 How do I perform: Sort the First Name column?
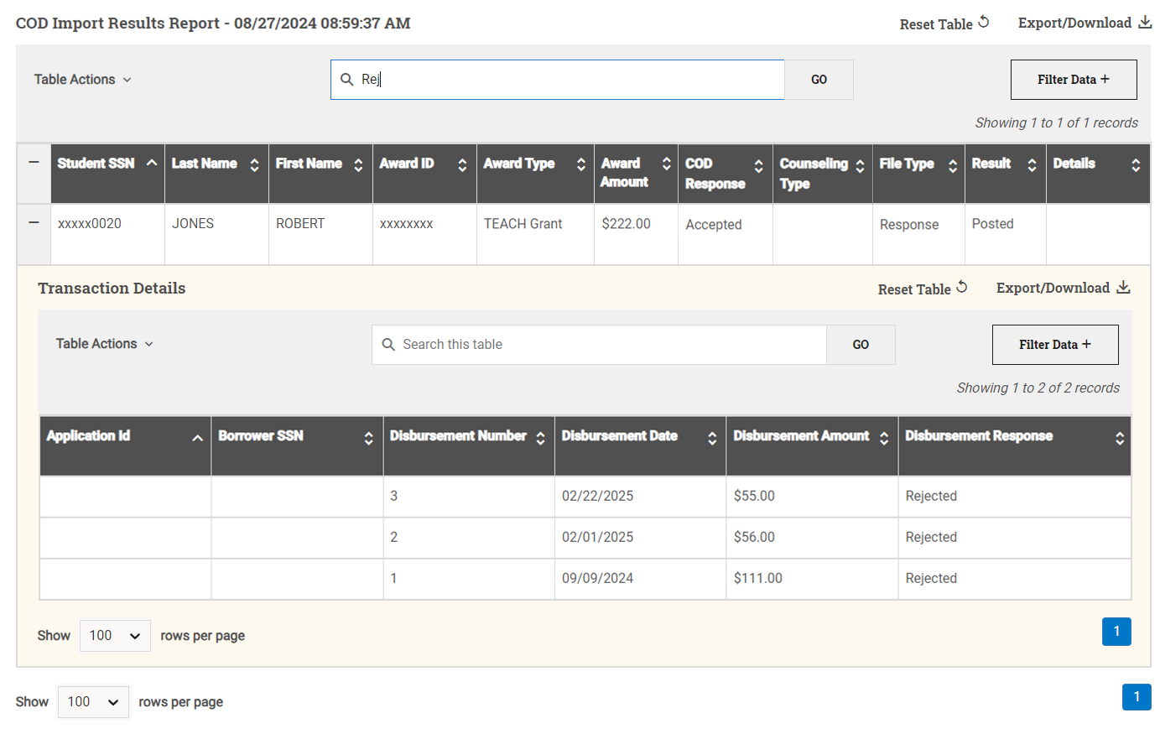pos(358,165)
